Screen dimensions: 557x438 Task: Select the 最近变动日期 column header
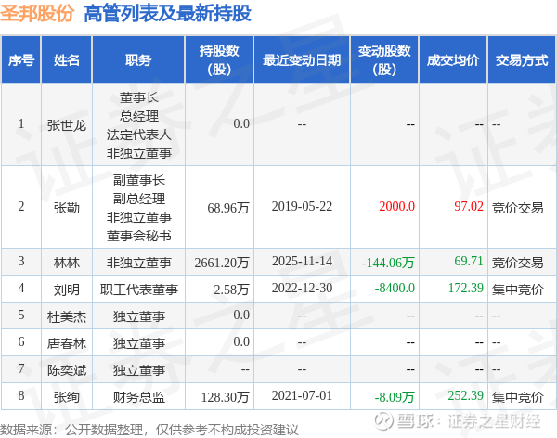[x=302, y=59]
